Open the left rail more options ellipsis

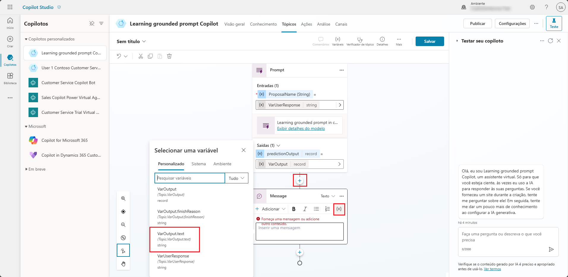(10, 98)
